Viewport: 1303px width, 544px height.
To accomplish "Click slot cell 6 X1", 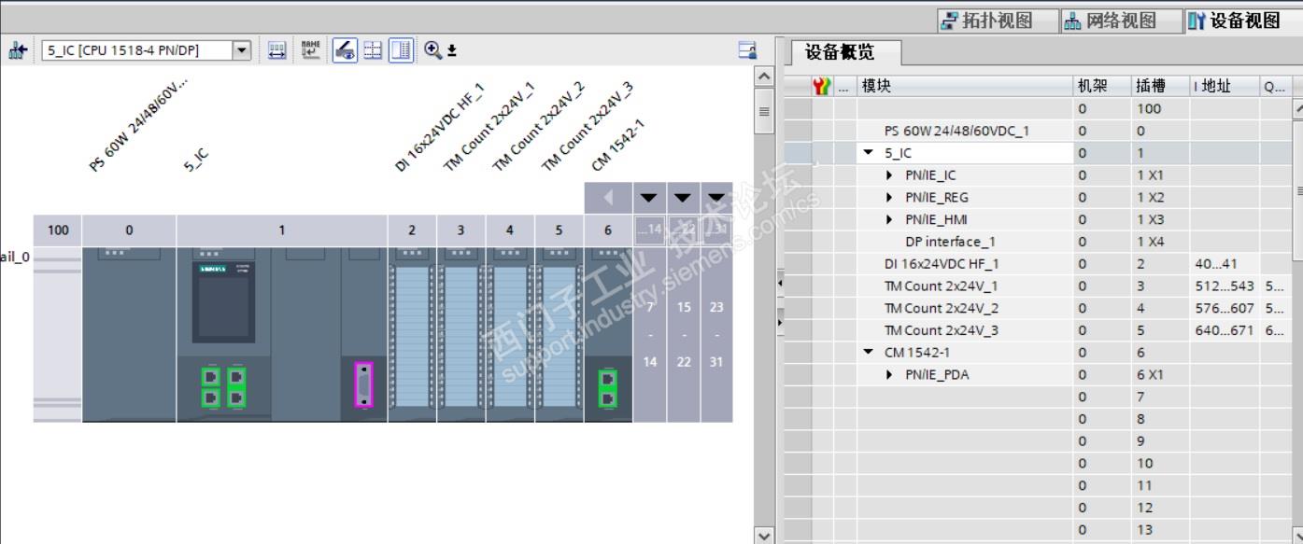I will point(1159,375).
